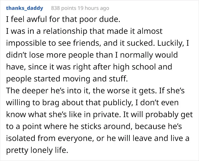Click the word 'friends' in the comment
This screenshot has height=161, width=199.
click(x=86, y=43)
